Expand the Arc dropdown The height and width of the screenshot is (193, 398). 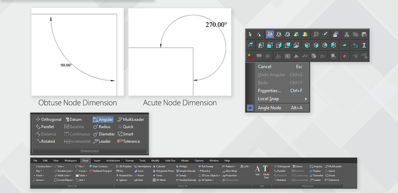click(80, 167)
